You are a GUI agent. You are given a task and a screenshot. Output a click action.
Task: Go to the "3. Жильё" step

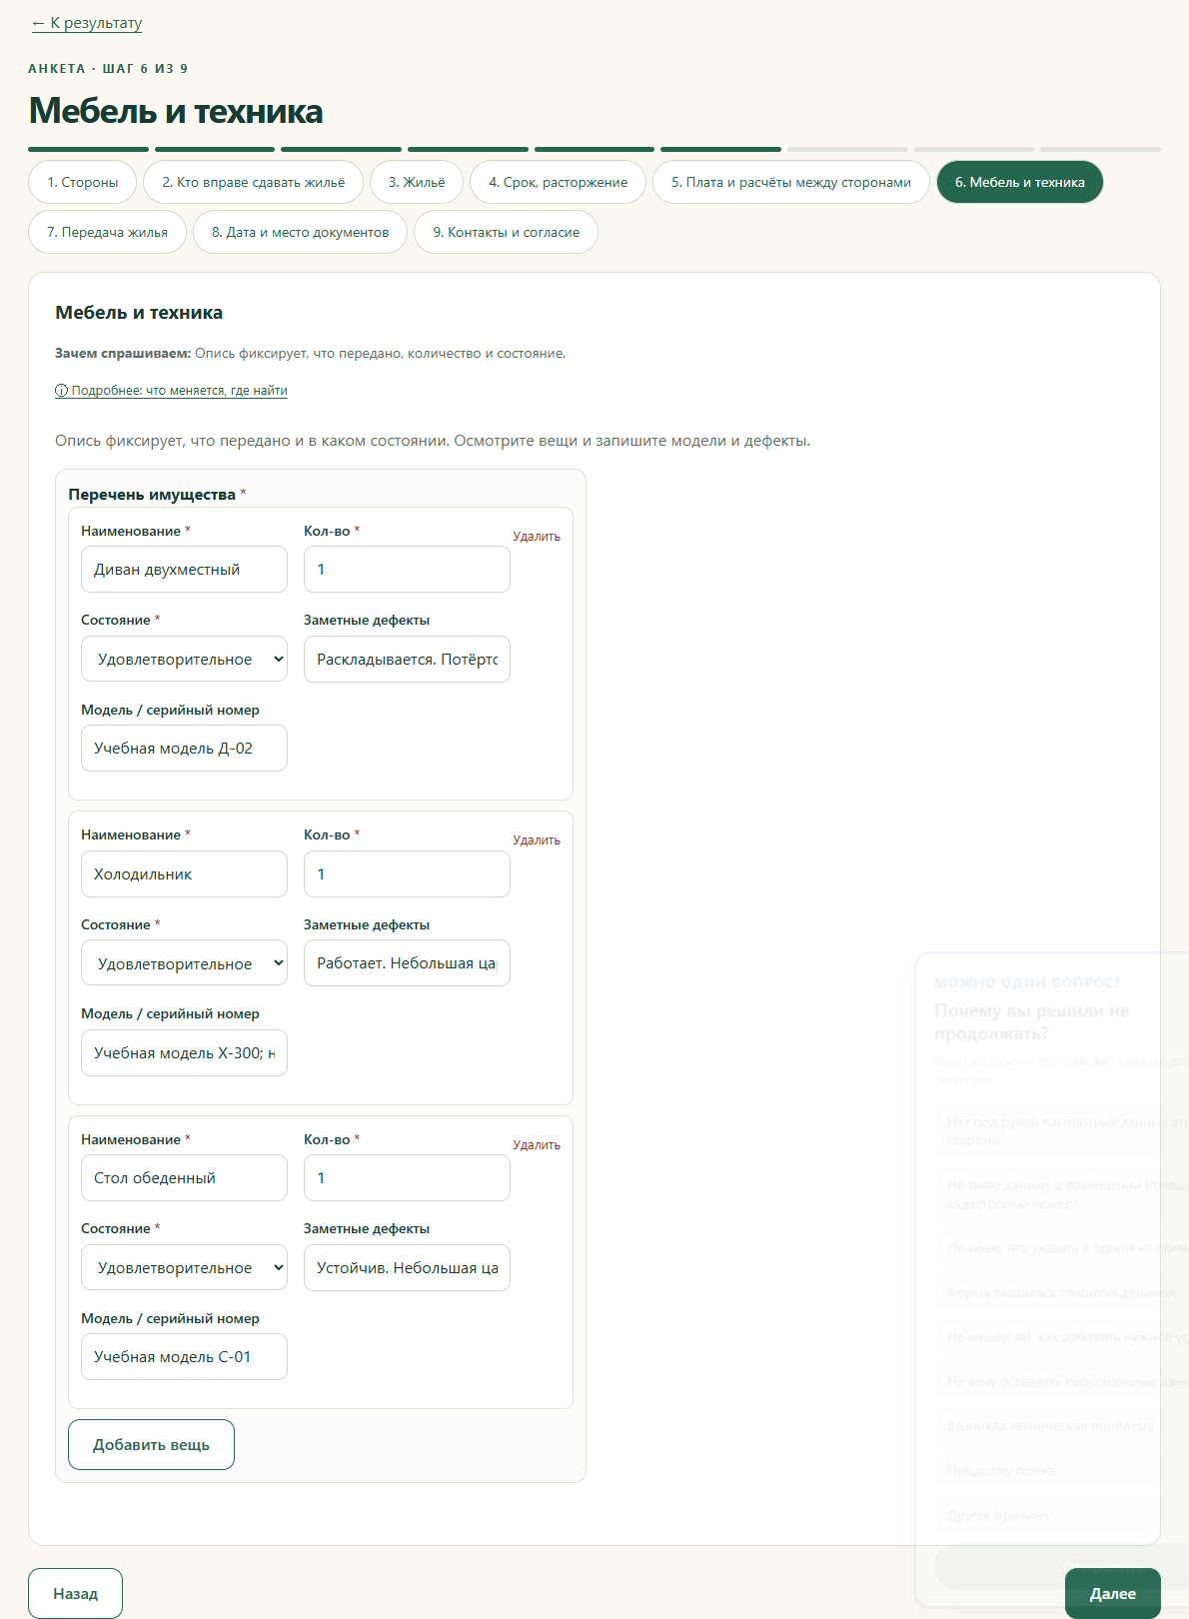pyautogui.click(x=417, y=182)
